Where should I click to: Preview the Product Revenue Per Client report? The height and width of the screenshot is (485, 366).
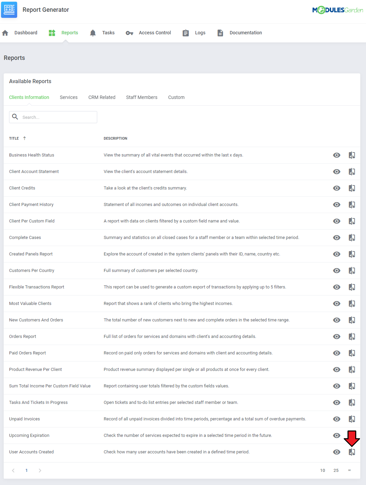pos(337,370)
